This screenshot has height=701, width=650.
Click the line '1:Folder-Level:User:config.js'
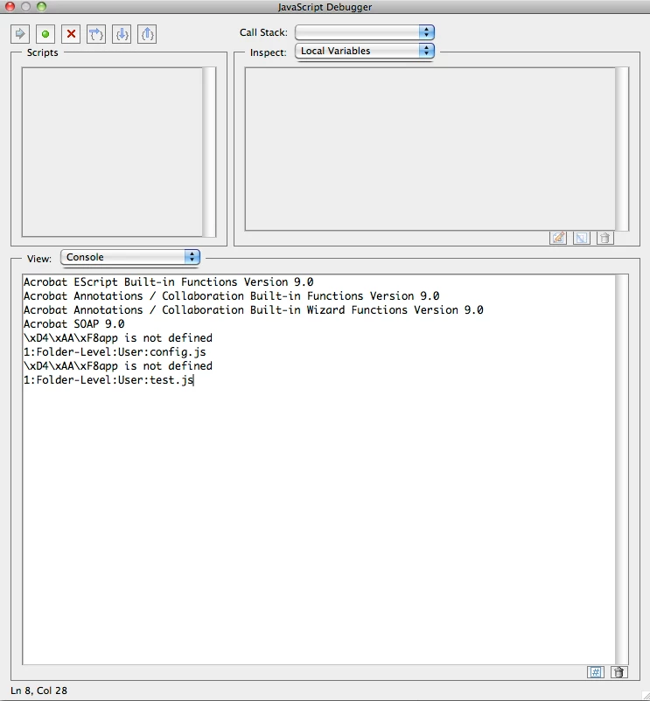(115, 352)
